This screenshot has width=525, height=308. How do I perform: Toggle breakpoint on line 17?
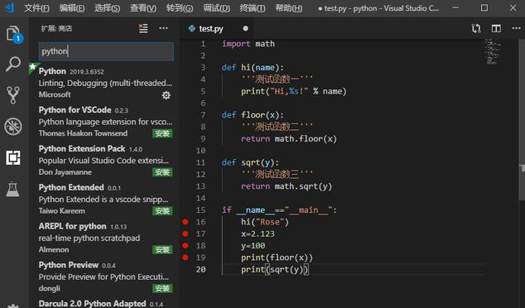pyautogui.click(x=185, y=233)
